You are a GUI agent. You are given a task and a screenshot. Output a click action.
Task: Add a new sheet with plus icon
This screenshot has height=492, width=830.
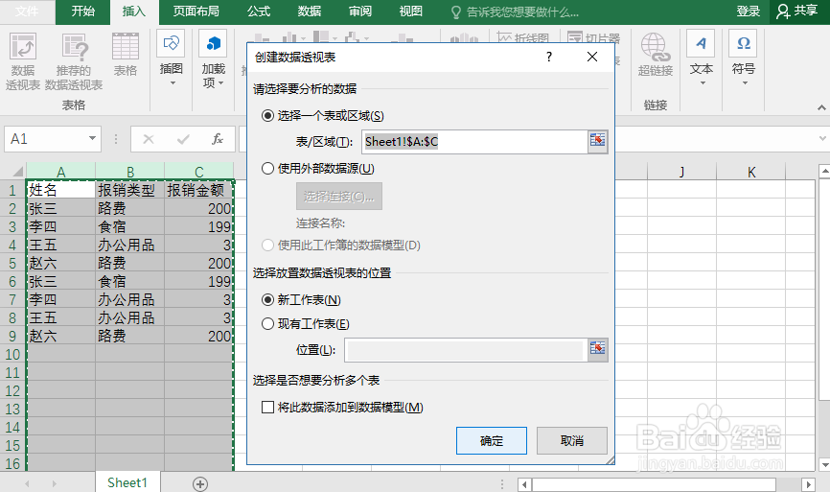point(200,483)
